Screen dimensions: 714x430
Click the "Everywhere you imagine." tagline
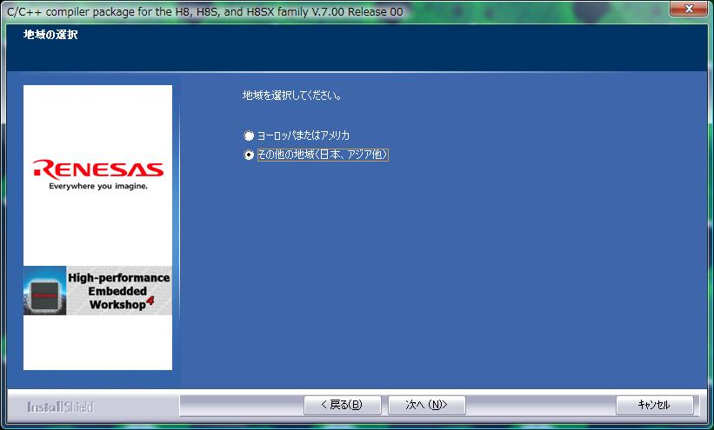coord(97,186)
